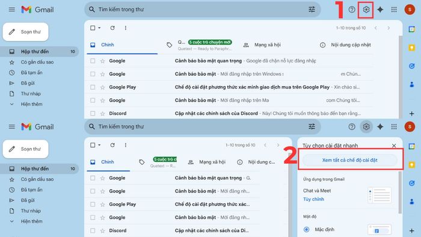
Task: Check the Discord email in bottom window
Action: click(93, 230)
